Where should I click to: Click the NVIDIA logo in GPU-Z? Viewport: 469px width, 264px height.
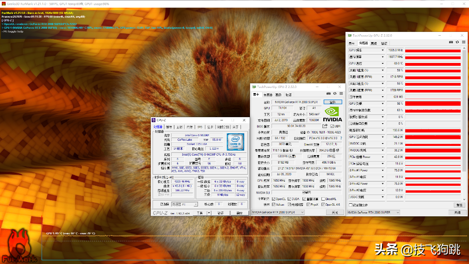[333, 114]
